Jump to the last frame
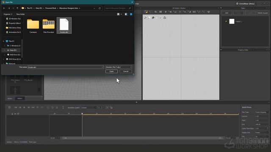271x152 pixels. (33, 107)
